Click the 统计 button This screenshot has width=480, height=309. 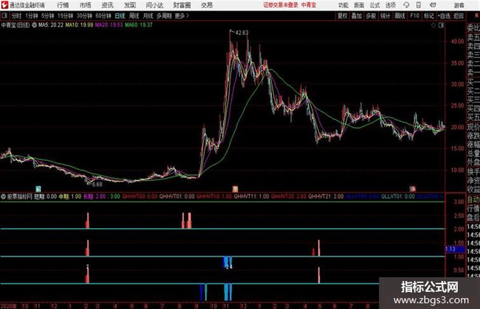(x=386, y=16)
